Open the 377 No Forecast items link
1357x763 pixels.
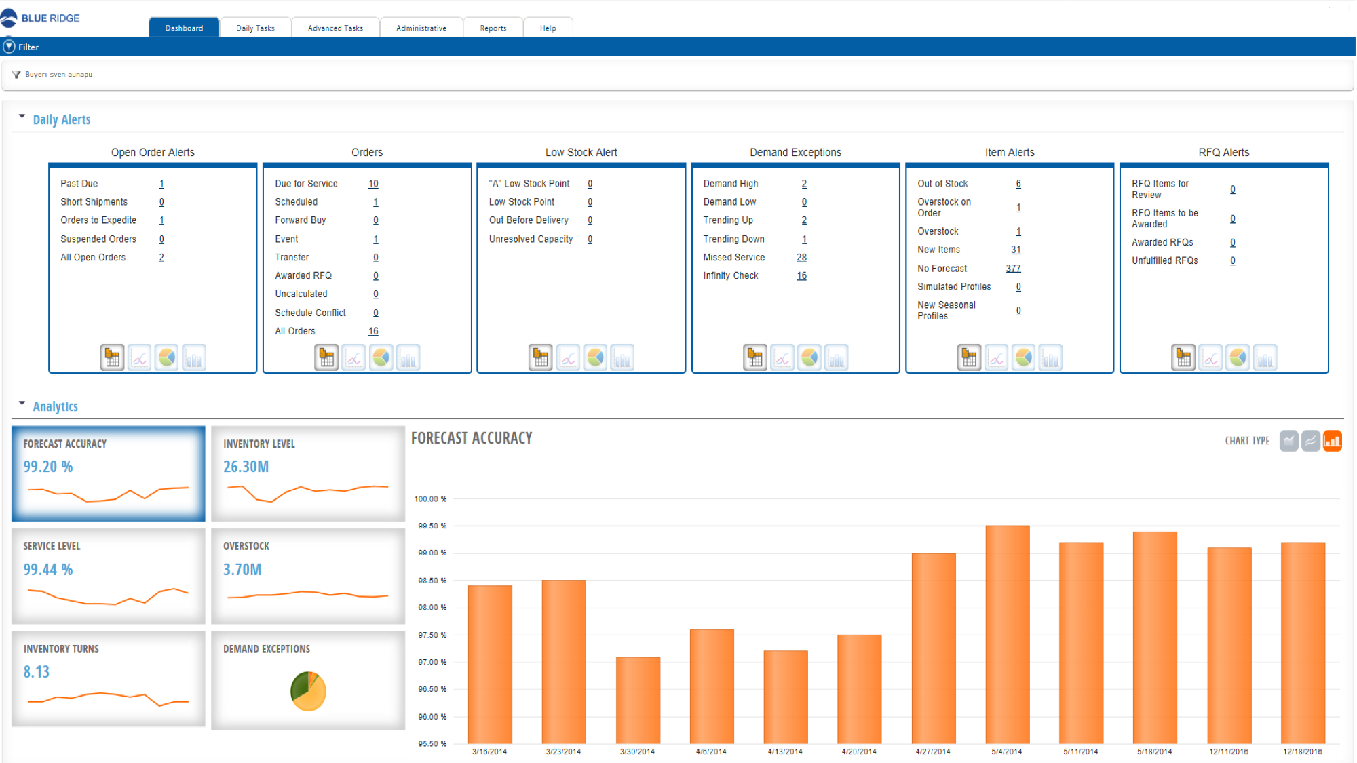[1013, 268]
